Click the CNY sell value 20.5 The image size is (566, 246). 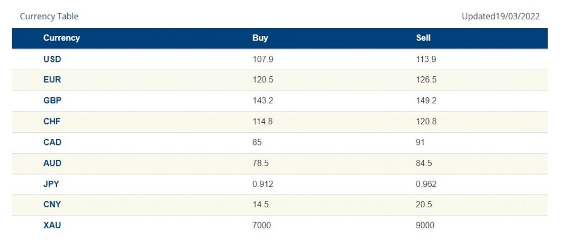pos(424,205)
